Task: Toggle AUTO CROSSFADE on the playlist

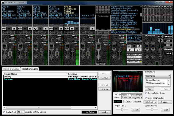Action: (134, 62)
